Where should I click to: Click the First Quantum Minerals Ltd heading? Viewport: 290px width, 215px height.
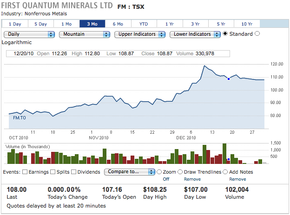[x=57, y=6]
